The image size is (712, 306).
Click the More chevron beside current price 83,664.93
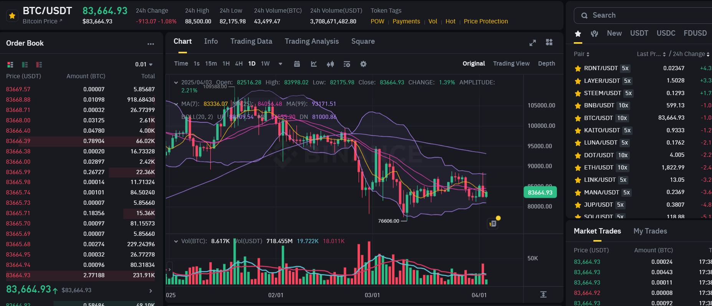pos(150,291)
